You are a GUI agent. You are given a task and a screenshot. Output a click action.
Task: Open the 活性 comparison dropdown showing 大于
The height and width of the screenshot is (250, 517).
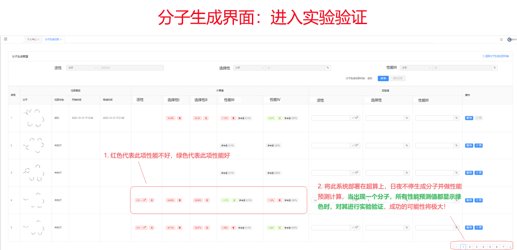(82, 68)
